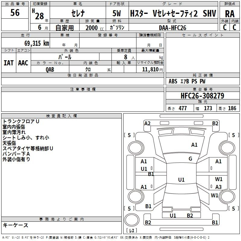
Task: Click the car name セレナ
Action: click(x=78, y=13)
